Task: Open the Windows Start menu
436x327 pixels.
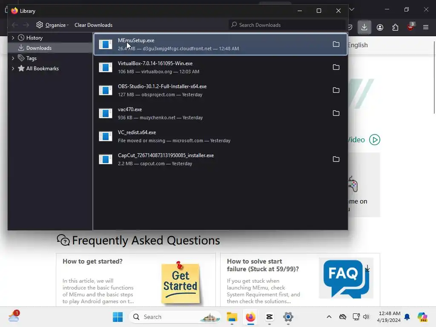Action: point(118,317)
